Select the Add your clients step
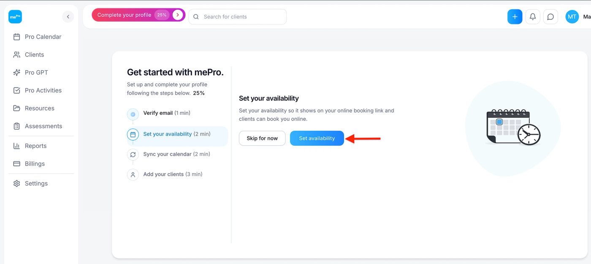591x264 pixels. [177, 174]
